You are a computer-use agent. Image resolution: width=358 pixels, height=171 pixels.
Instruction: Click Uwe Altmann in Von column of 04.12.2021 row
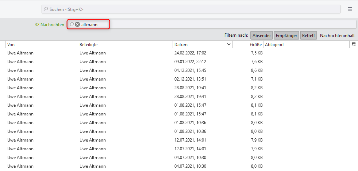coord(20,70)
